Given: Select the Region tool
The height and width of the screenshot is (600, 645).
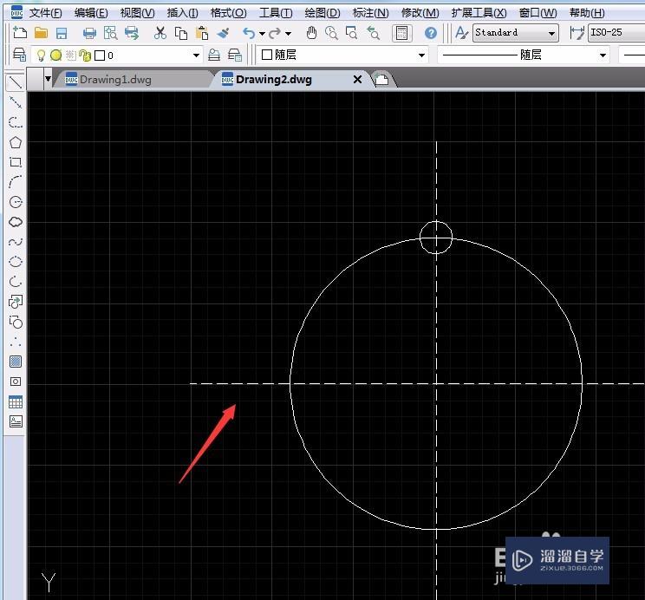Looking at the screenshot, I should click(x=16, y=382).
